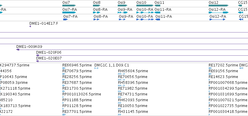Select the RE69156.5prime EST label
Viewport: 248px width, 116px height.
[223, 71]
